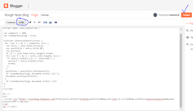The width and height of the screenshot is (193, 111).
Task: Click the 'var standardstyling = true;' line
Action: point(20,36)
